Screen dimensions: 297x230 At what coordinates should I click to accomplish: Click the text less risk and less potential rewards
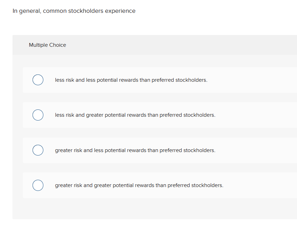tap(131, 80)
